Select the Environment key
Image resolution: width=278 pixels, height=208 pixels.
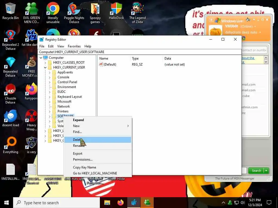(67, 87)
